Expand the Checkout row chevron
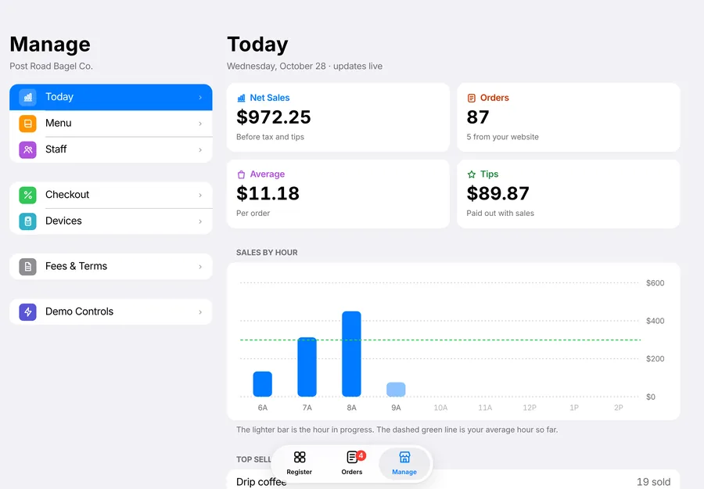Viewport: 704px width, 489px height. pos(200,195)
